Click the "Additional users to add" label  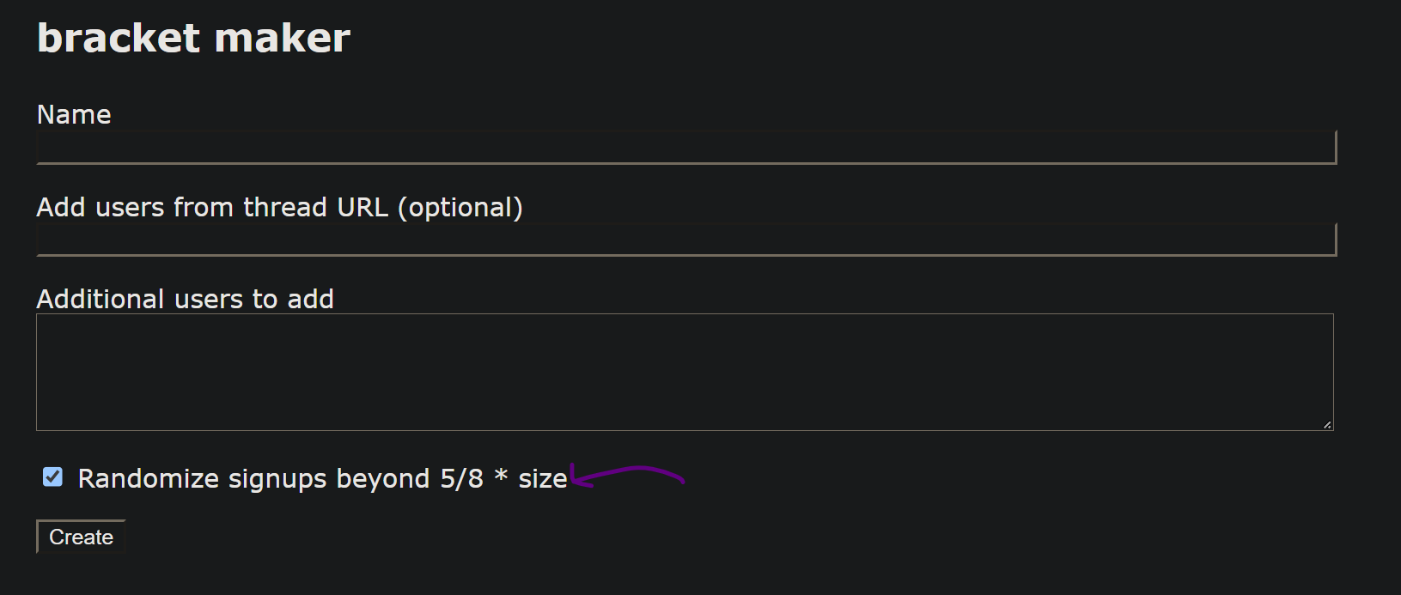pyautogui.click(x=185, y=300)
